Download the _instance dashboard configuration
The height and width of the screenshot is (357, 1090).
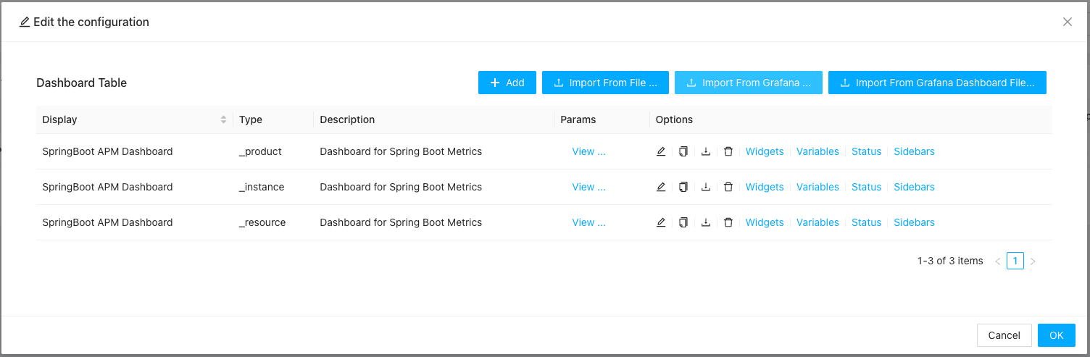(706, 187)
